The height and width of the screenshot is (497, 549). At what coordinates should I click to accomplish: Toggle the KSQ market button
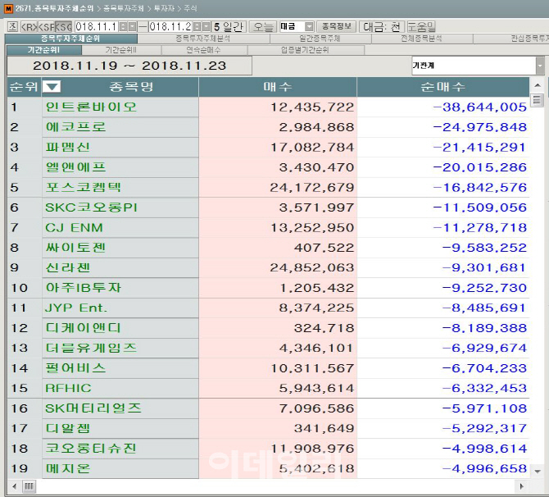point(63,26)
